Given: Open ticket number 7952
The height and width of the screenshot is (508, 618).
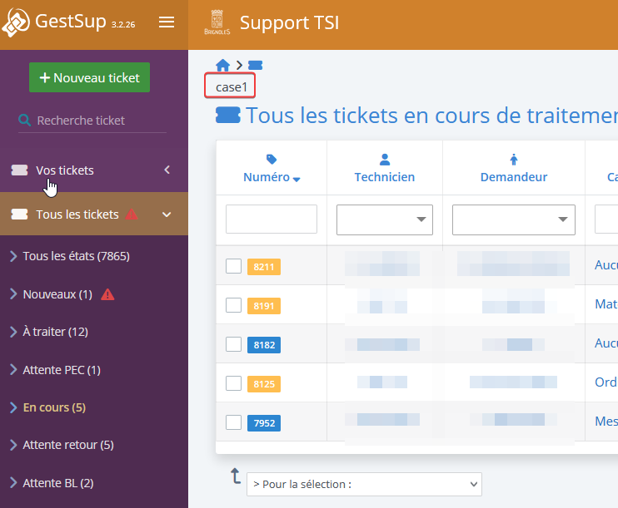Looking at the screenshot, I should (x=264, y=423).
